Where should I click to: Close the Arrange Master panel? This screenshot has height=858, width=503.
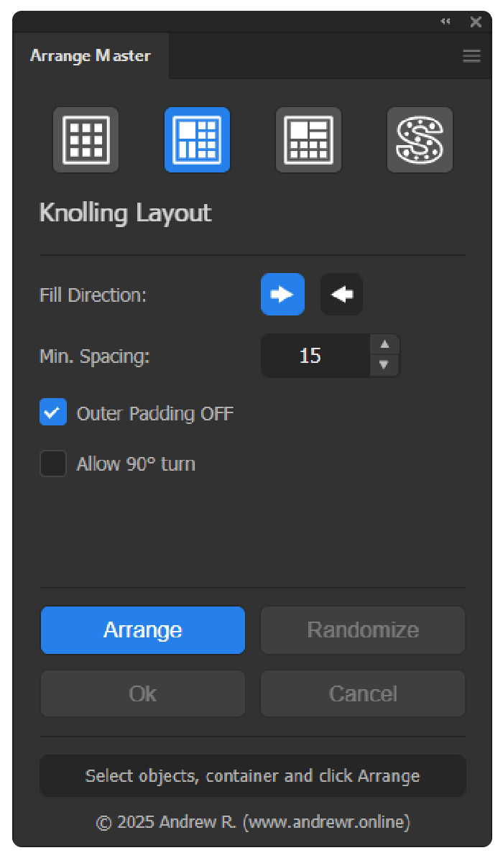click(476, 22)
